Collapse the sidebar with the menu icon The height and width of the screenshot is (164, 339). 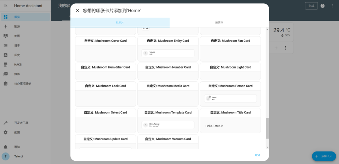pos(6,6)
